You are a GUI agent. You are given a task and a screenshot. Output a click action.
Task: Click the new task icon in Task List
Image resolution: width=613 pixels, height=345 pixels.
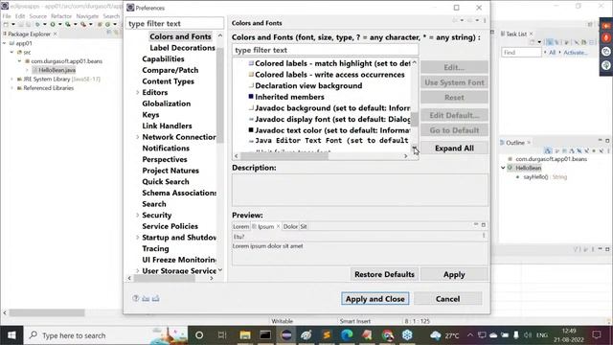533,42
